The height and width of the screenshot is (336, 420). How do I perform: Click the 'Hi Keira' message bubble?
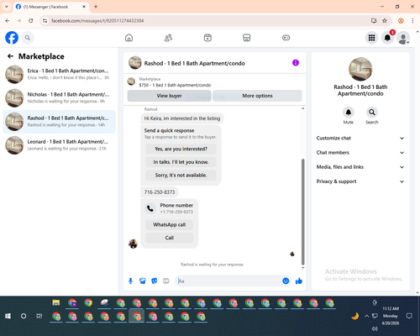(182, 118)
